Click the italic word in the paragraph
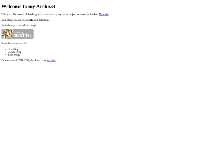207x155 pixels. click(x=41, y=20)
